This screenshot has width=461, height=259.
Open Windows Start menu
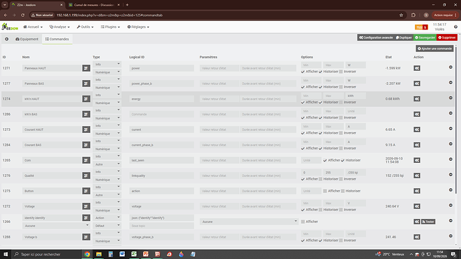coord(5,254)
